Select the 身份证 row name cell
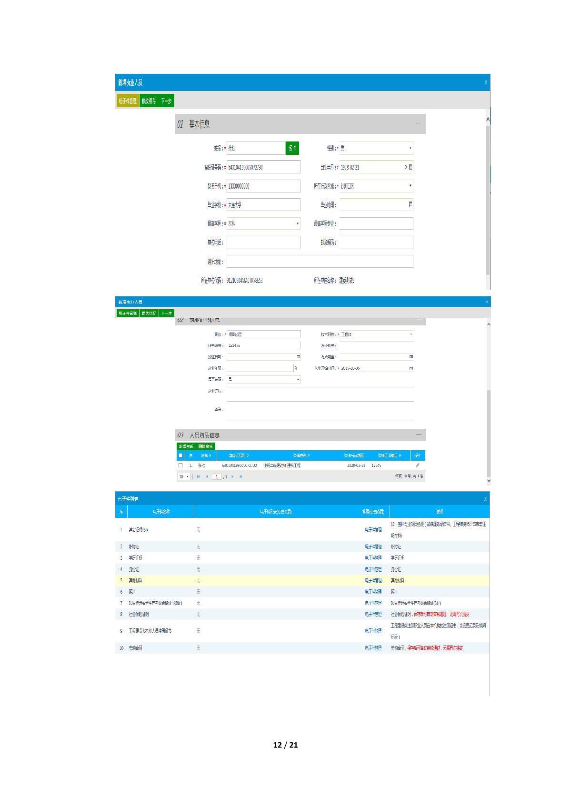The image size is (571, 808). tap(161, 569)
